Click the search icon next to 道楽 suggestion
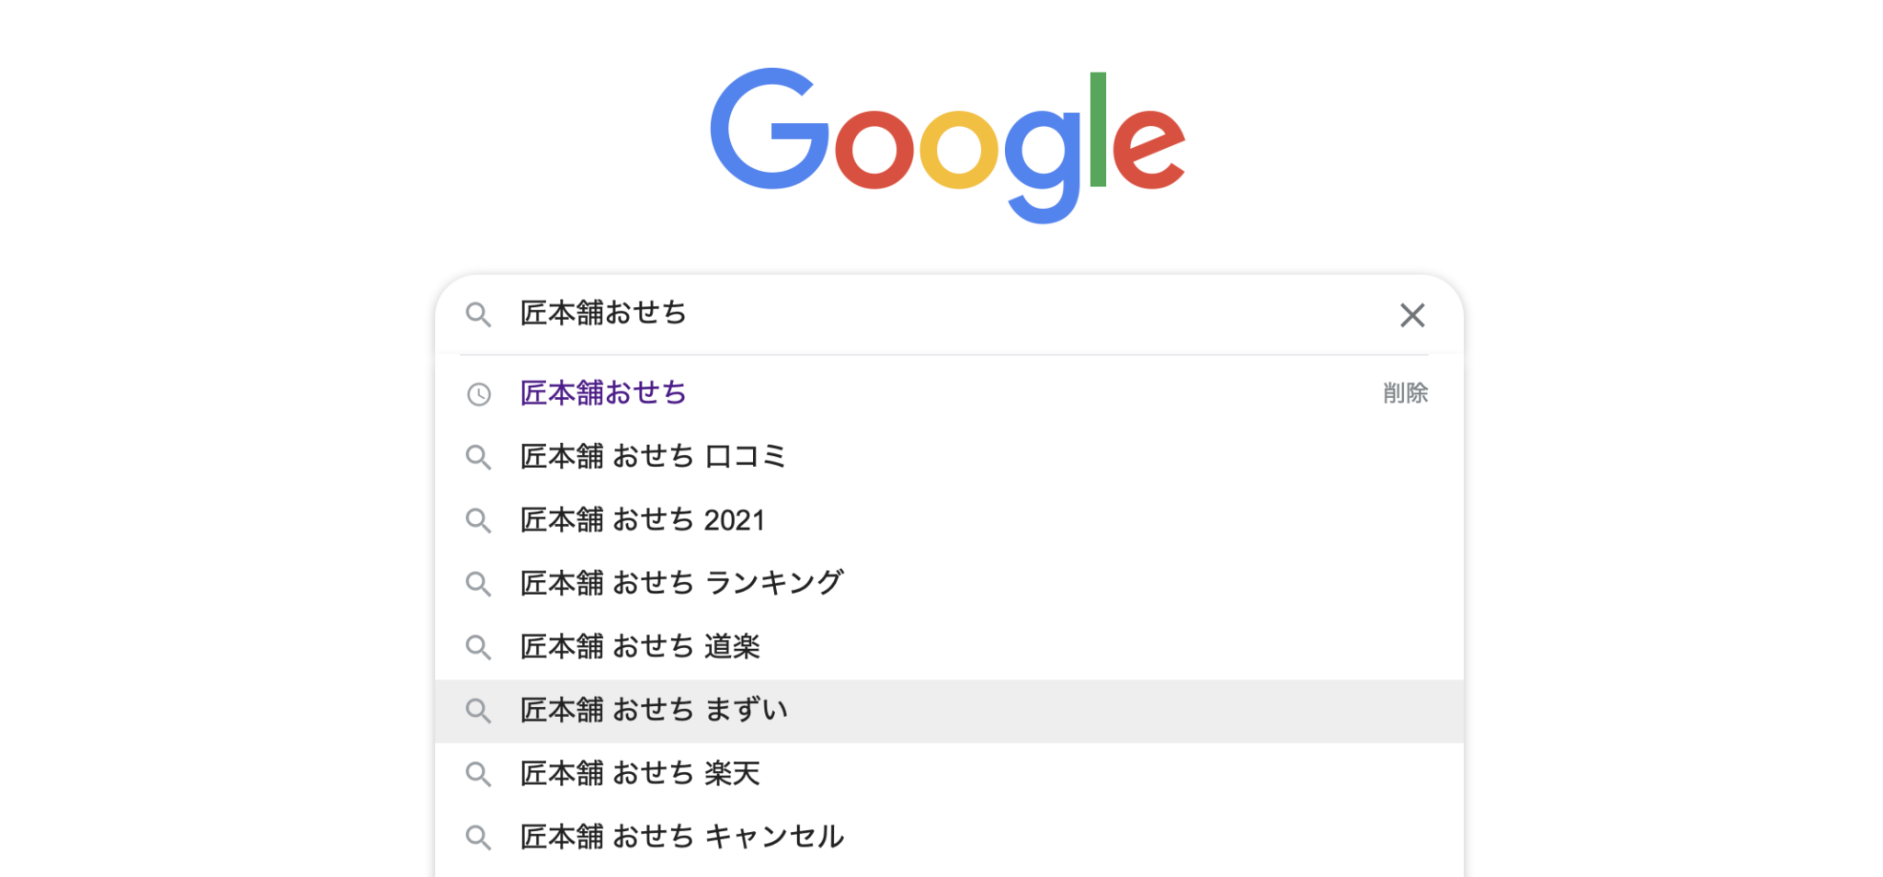Image resolution: width=1883 pixels, height=877 pixels. click(x=478, y=647)
